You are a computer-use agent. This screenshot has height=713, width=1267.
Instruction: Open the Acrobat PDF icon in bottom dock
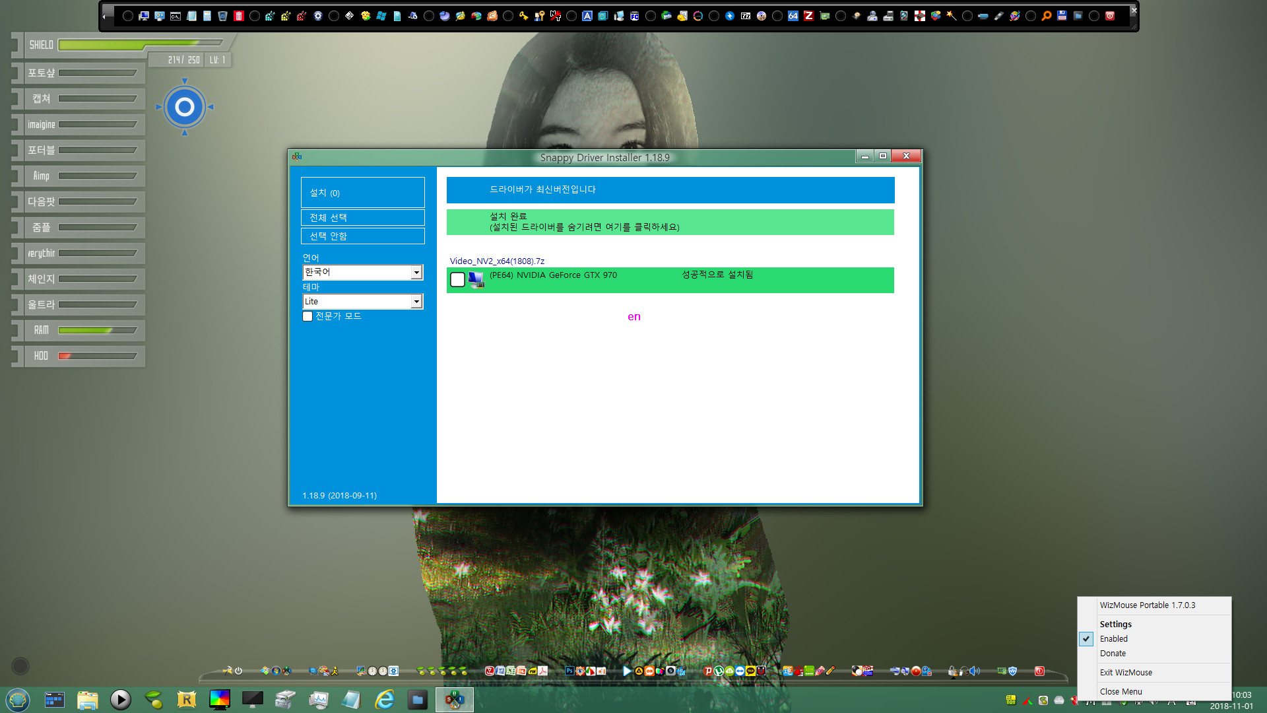pos(543,671)
